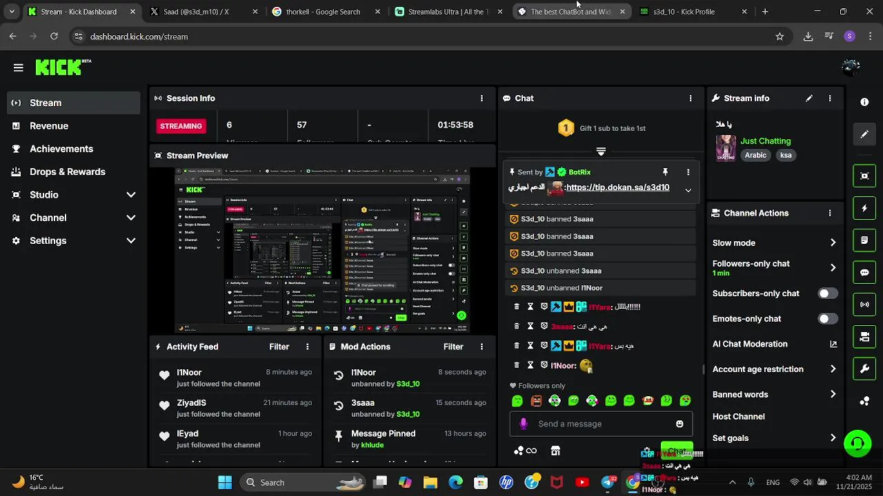Click Host Channel action
This screenshot has height=496, width=883.
click(738, 417)
